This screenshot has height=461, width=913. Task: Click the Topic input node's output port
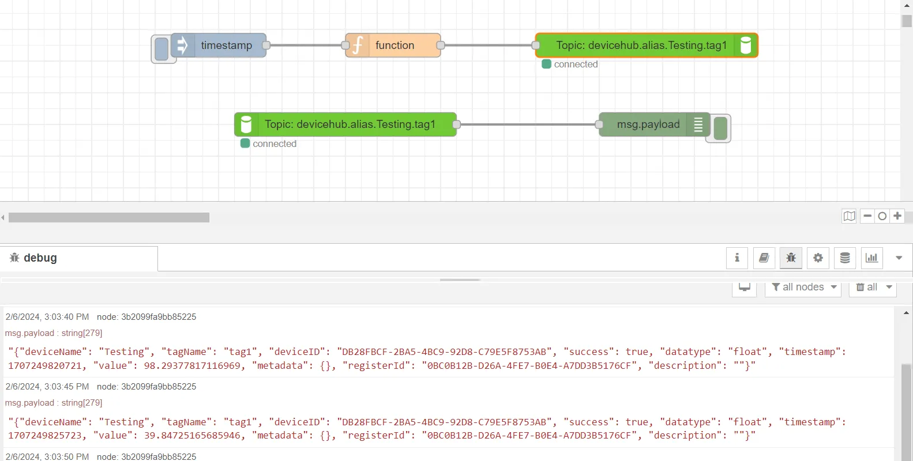tap(456, 124)
